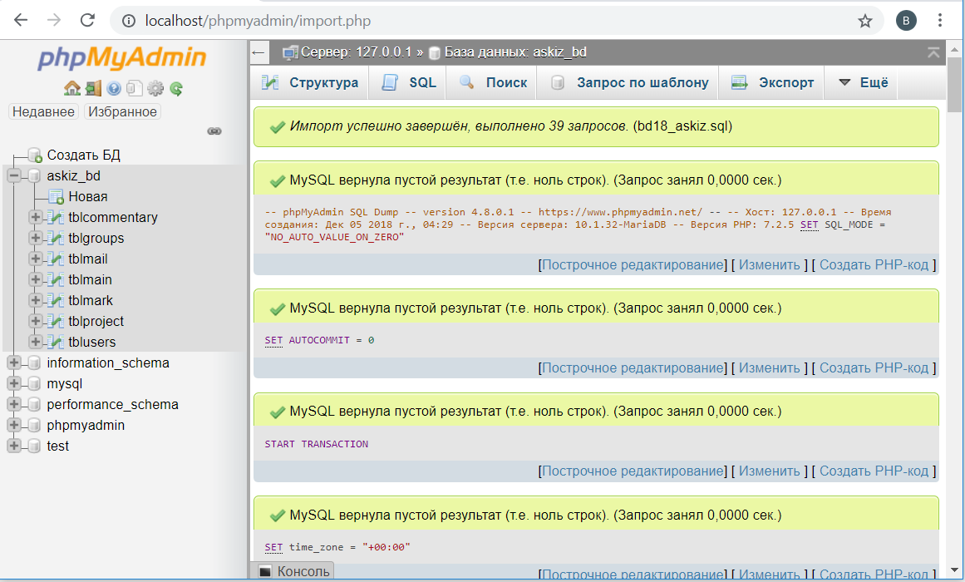This screenshot has width=965, height=582.
Task: Click the phpMyAdmin logo
Action: click(x=122, y=57)
